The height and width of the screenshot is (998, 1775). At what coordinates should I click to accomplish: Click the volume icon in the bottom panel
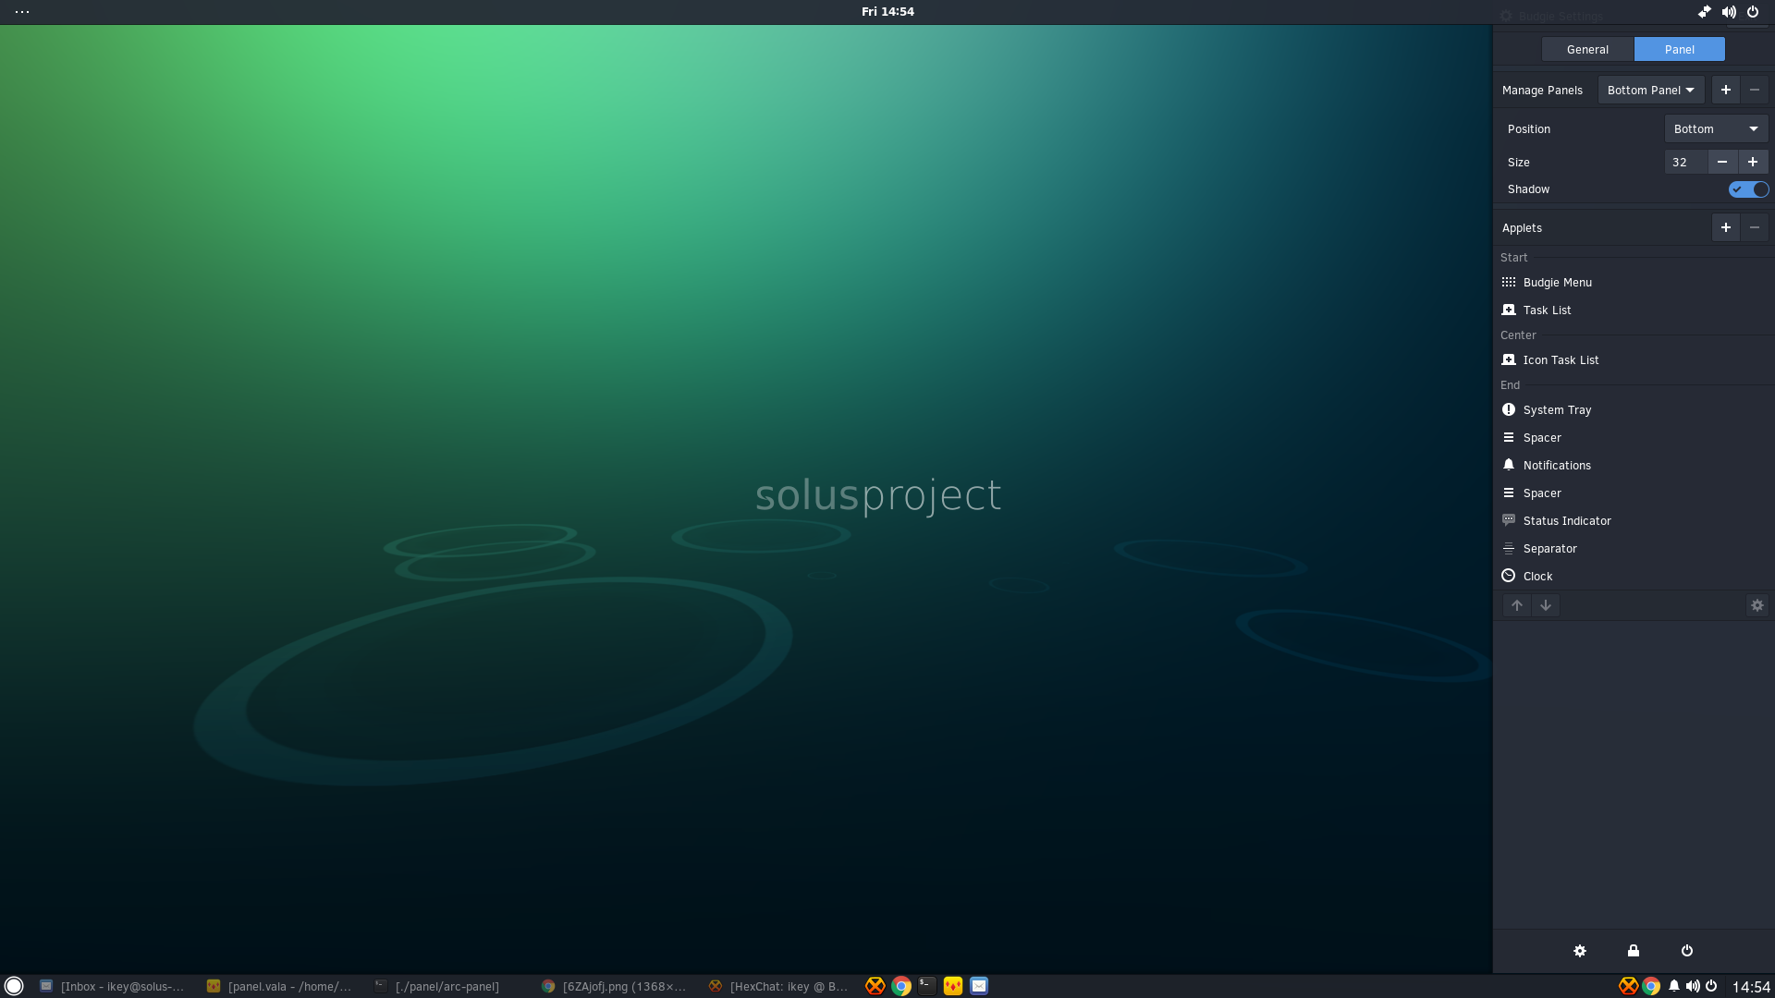pos(1693,986)
